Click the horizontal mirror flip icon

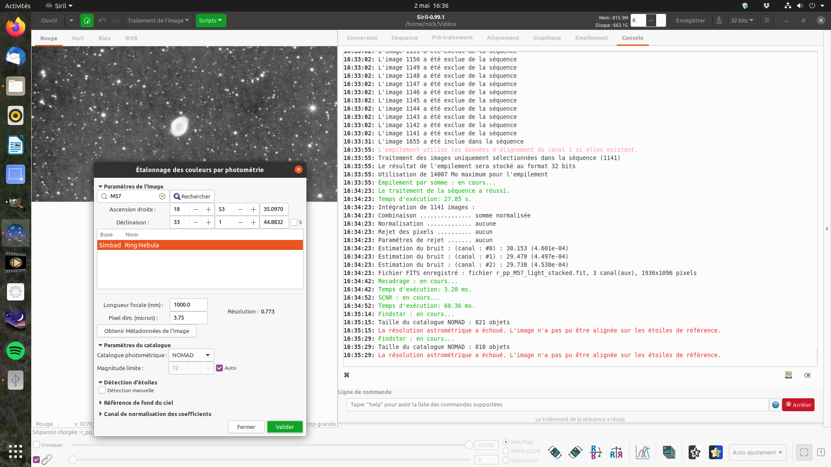click(616, 452)
